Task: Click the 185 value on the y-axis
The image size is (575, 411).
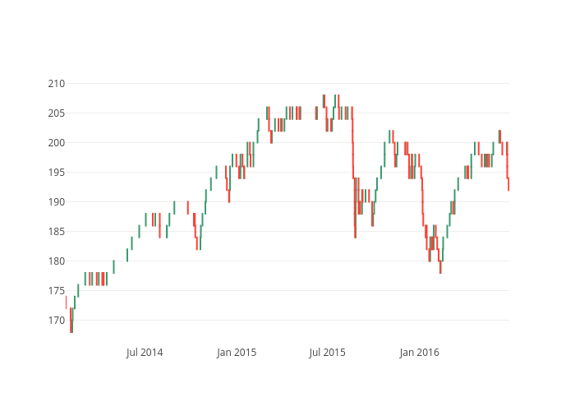Action: 56,232
